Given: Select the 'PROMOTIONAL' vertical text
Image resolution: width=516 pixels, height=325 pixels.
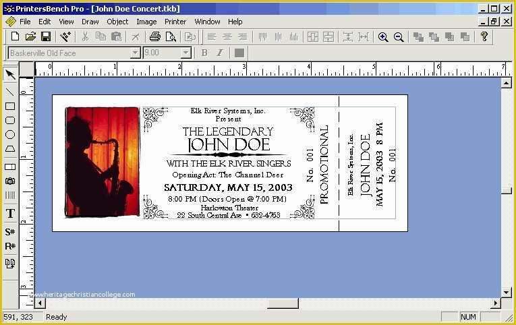Looking at the screenshot, I should tap(324, 164).
